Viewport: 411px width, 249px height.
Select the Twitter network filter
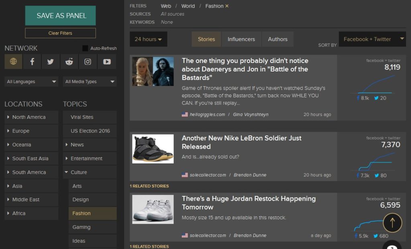[50, 61]
